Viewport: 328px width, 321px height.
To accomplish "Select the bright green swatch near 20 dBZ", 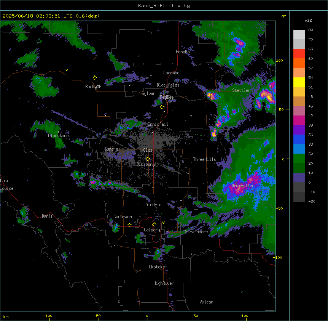I will (x=299, y=159).
